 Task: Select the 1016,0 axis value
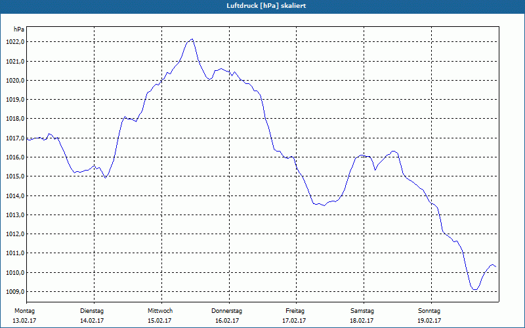click(15, 157)
